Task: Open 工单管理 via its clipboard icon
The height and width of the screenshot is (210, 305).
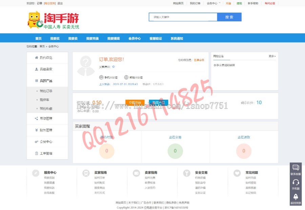Action: click(x=36, y=153)
